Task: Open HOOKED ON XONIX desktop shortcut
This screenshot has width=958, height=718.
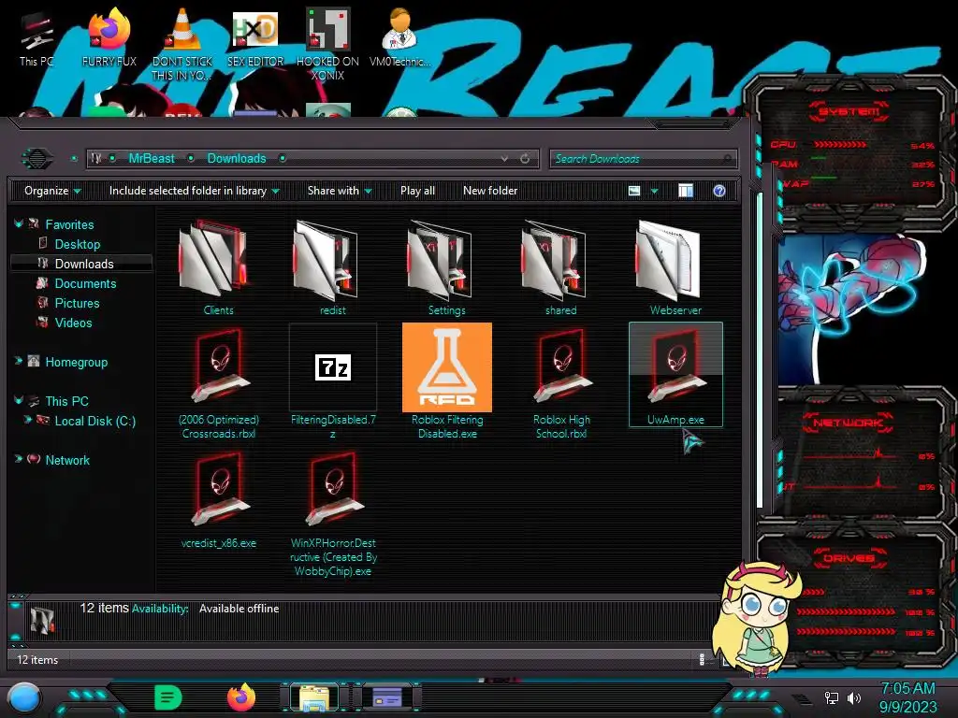Action: (x=327, y=44)
